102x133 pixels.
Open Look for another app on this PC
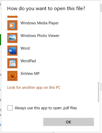tap(34, 88)
